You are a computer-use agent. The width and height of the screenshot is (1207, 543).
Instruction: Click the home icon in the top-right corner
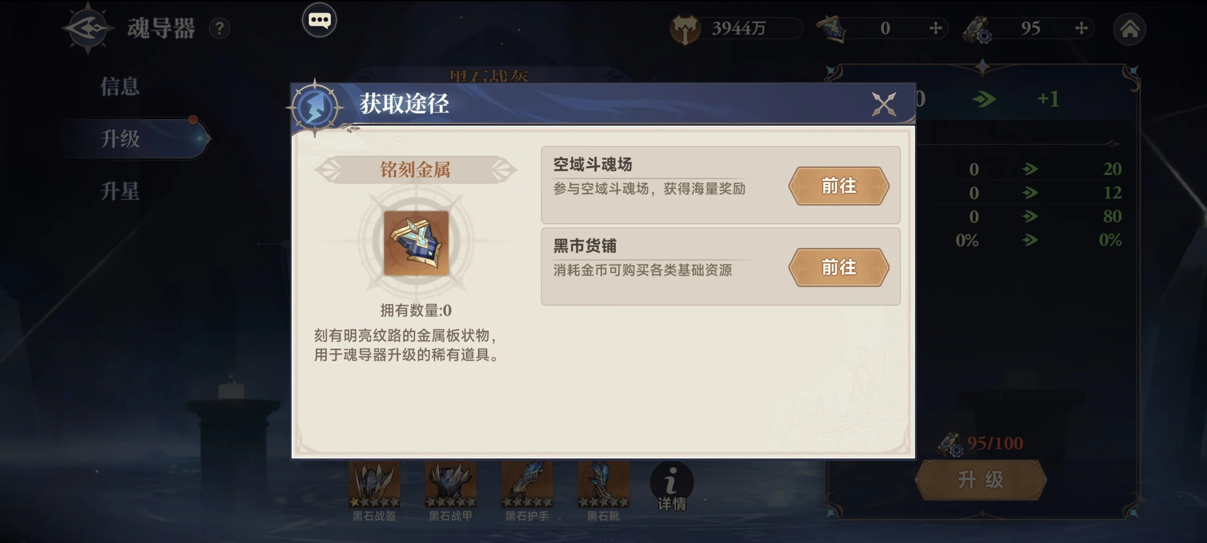click(x=1129, y=29)
